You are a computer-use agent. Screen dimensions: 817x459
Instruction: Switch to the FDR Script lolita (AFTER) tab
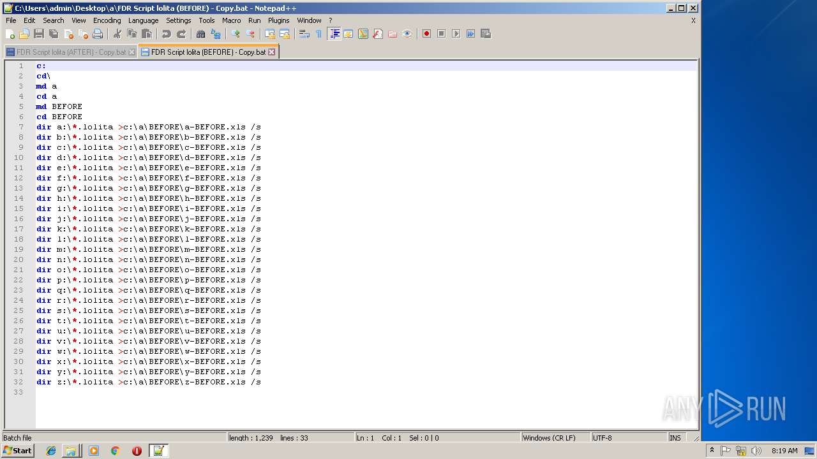pos(71,52)
